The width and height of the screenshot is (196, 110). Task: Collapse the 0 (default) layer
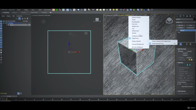[3, 23]
